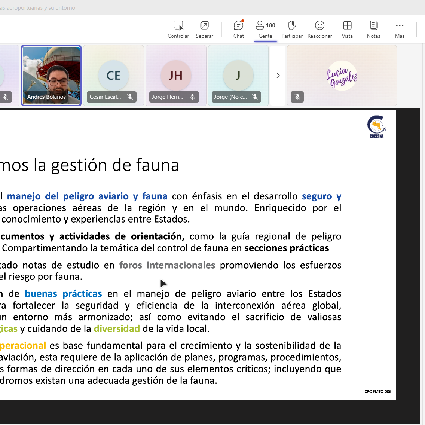
Task: Click the Controlar (take control) icon
Action: 178,26
